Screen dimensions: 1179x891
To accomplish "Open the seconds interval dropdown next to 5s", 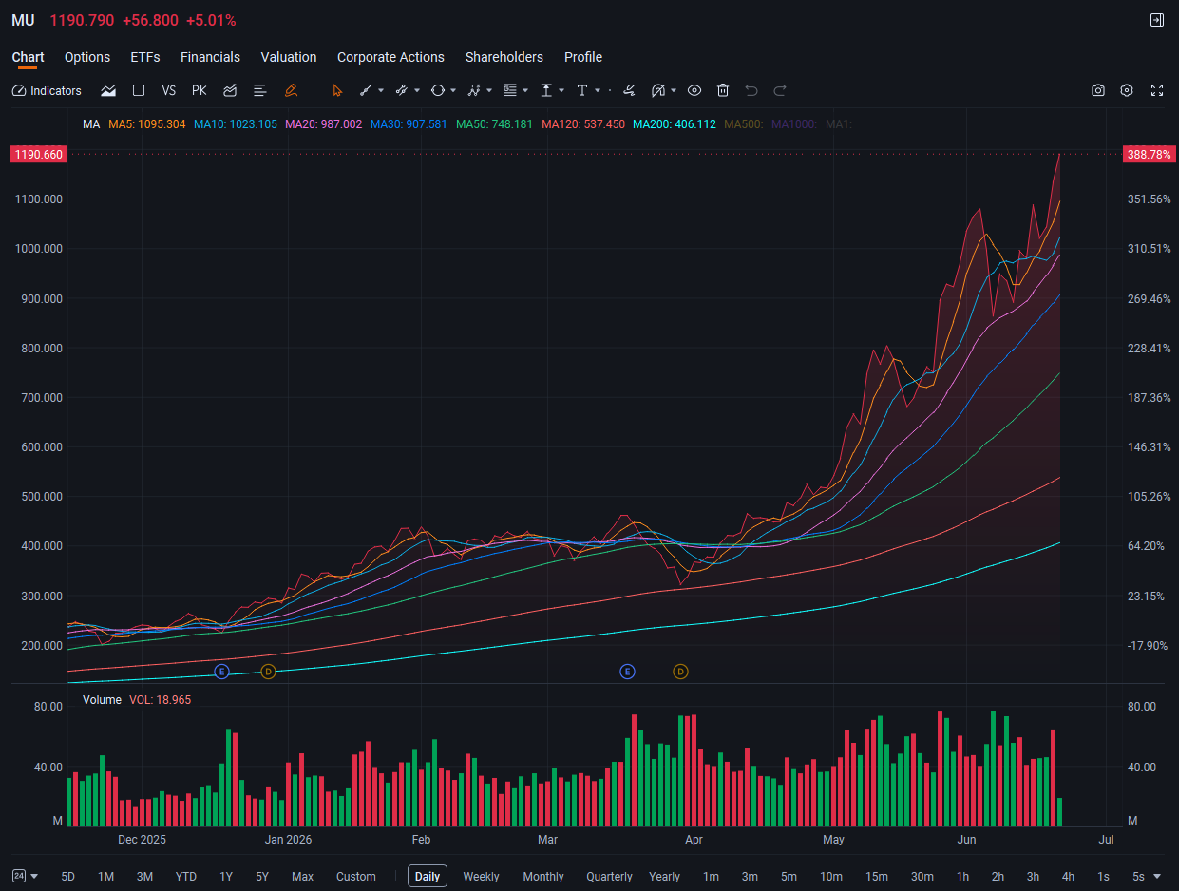I will coord(1156,877).
